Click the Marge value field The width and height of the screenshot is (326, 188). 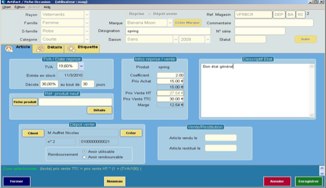[171, 105]
